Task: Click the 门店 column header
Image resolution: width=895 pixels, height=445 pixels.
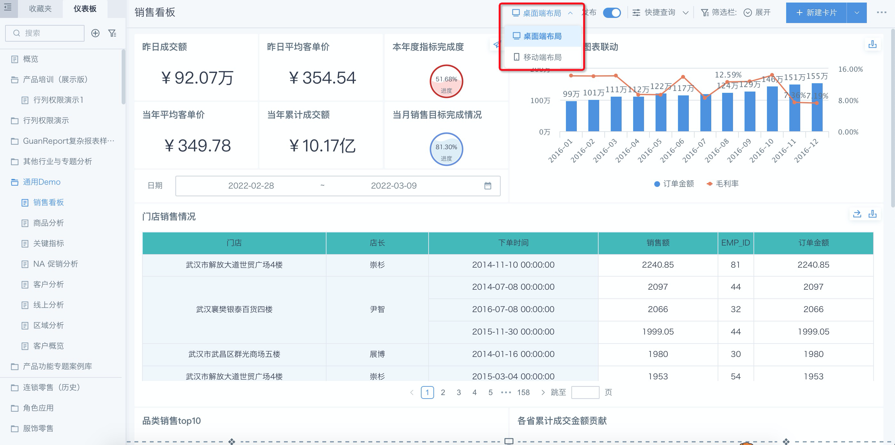Action: click(x=234, y=243)
